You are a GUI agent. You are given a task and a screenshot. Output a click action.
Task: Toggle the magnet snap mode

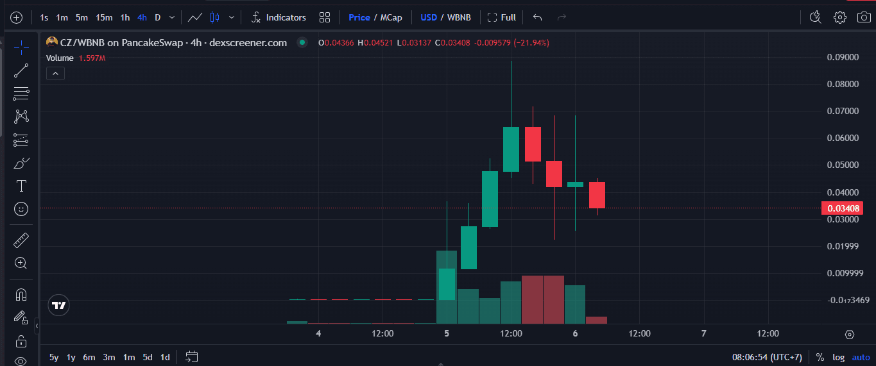tap(21, 294)
